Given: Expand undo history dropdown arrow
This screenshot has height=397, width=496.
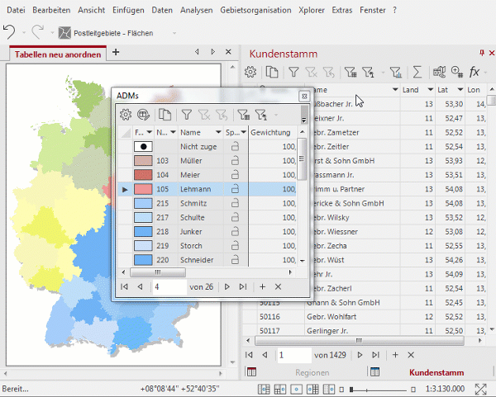Looking at the screenshot, I should point(24,32).
